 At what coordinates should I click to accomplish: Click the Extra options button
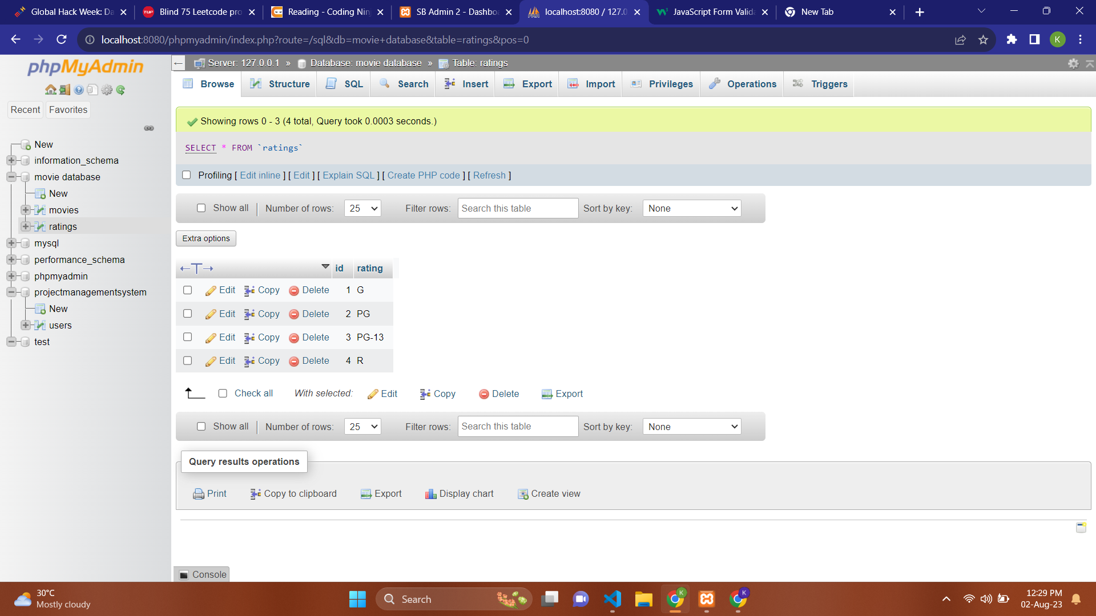click(206, 238)
